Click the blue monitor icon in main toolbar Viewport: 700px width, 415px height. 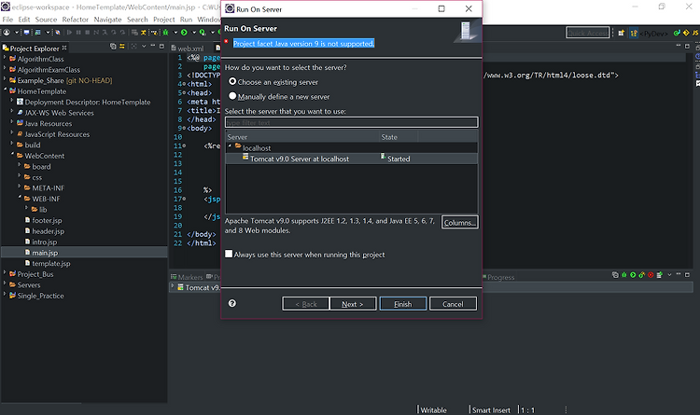(26, 33)
